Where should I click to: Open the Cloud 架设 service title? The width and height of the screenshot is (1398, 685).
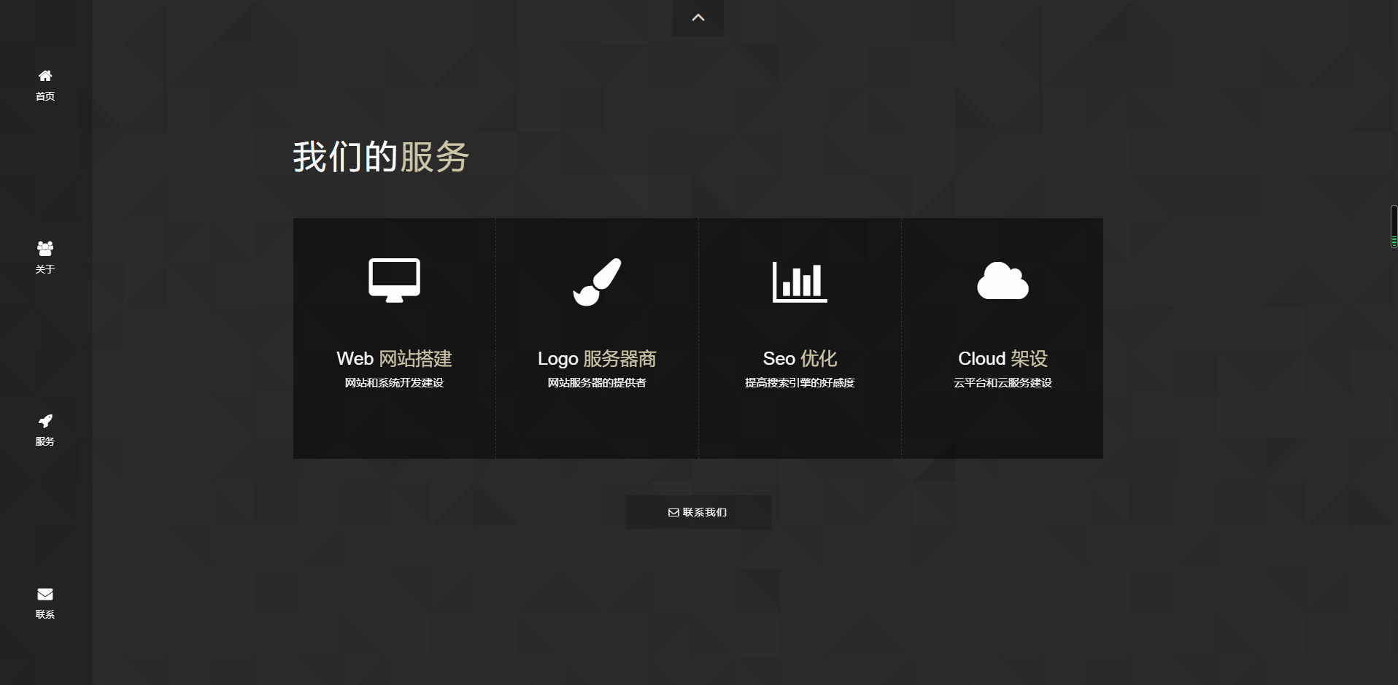click(x=1003, y=359)
